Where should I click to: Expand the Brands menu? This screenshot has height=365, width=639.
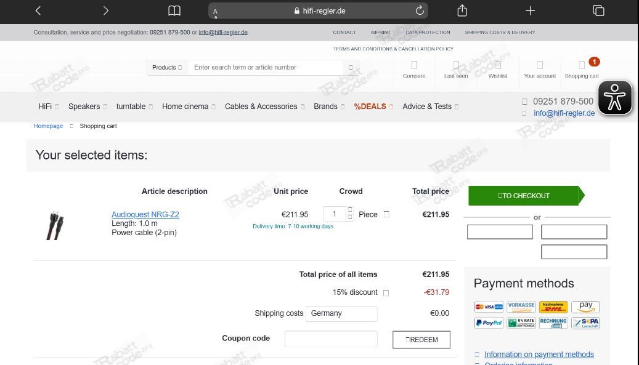[329, 106]
